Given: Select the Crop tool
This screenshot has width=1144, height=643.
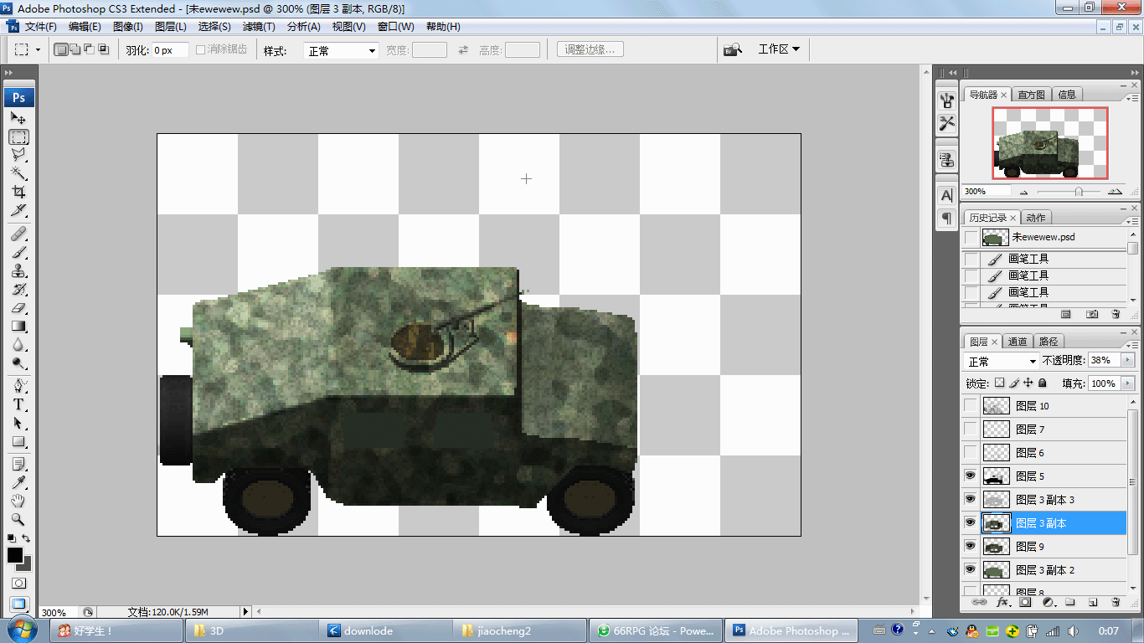Looking at the screenshot, I should pyautogui.click(x=18, y=192).
